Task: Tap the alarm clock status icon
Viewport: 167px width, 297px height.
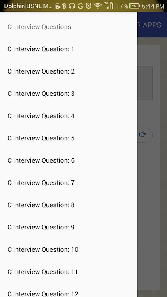Action: click(88, 6)
